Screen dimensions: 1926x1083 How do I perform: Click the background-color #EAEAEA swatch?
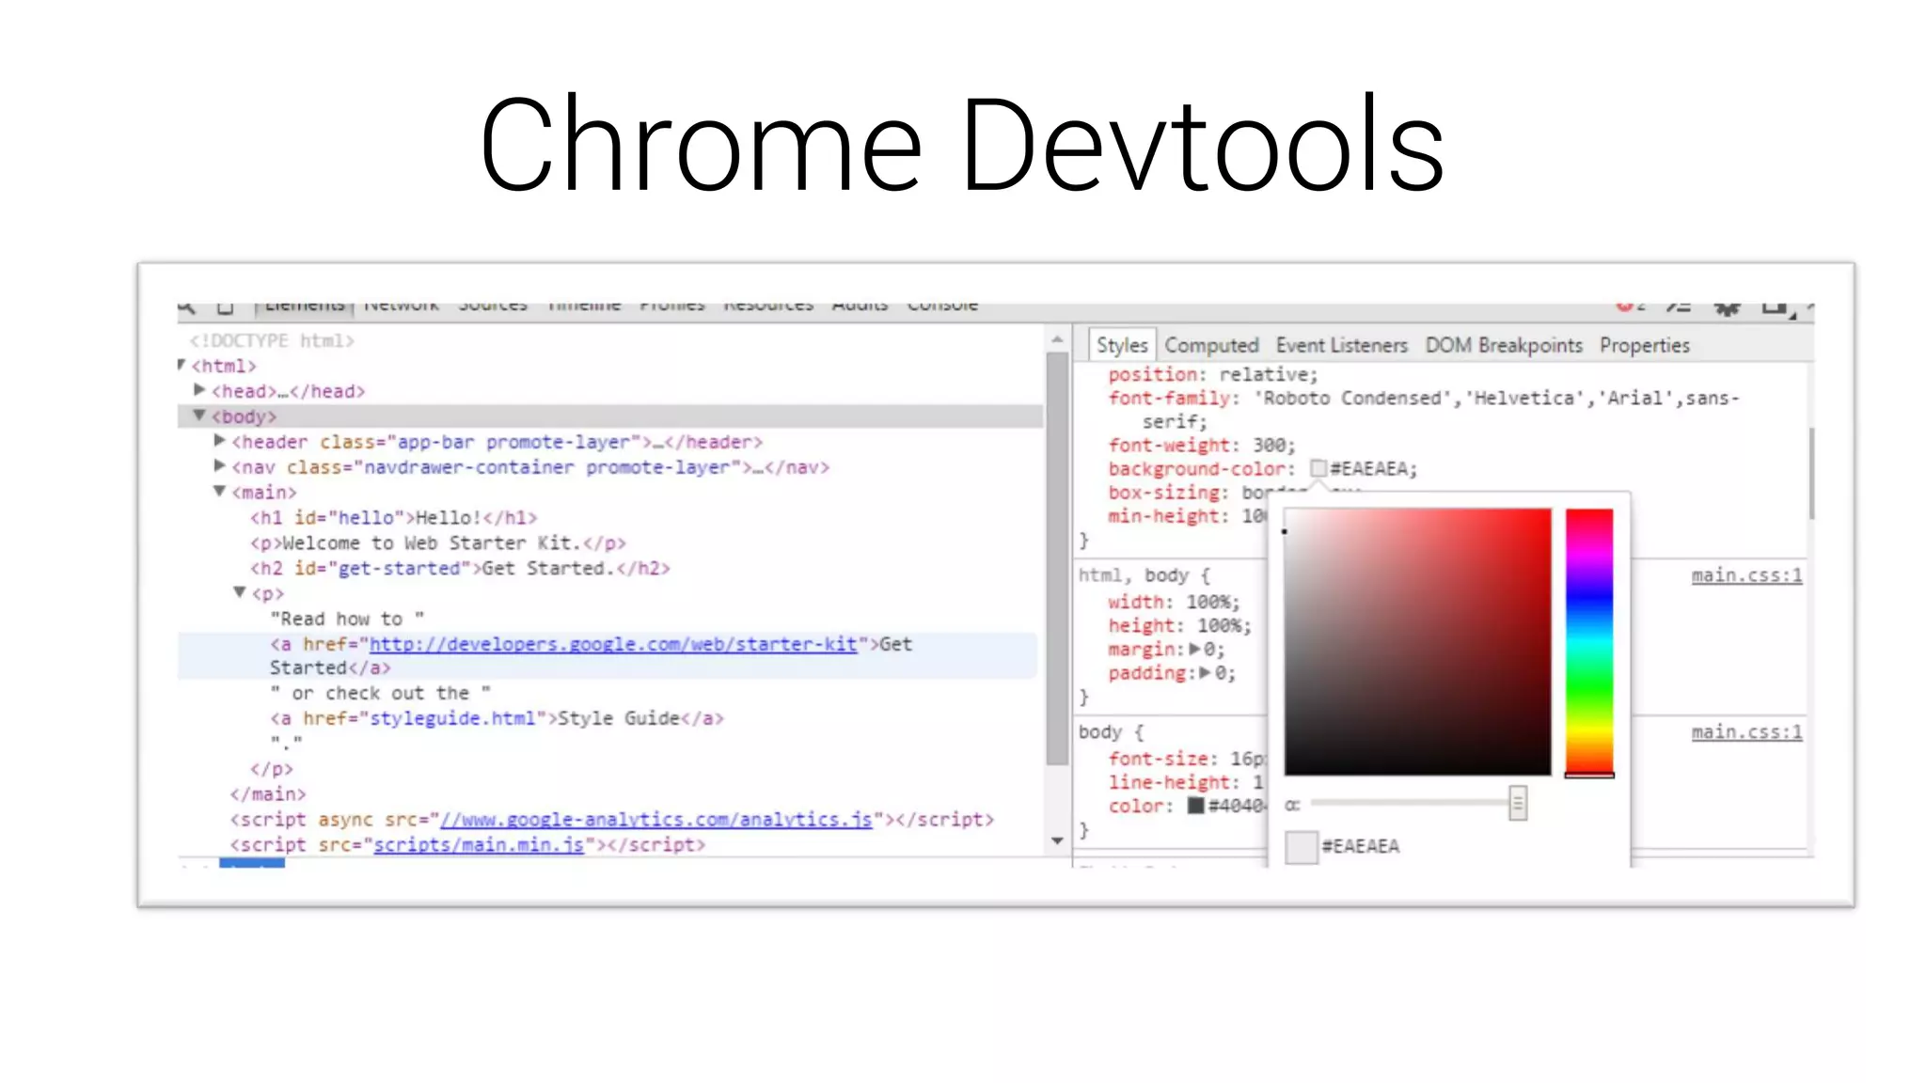click(1318, 468)
